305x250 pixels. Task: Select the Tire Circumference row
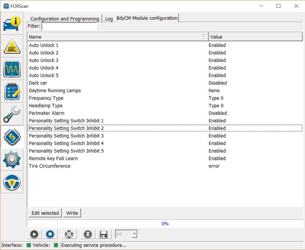165,166
